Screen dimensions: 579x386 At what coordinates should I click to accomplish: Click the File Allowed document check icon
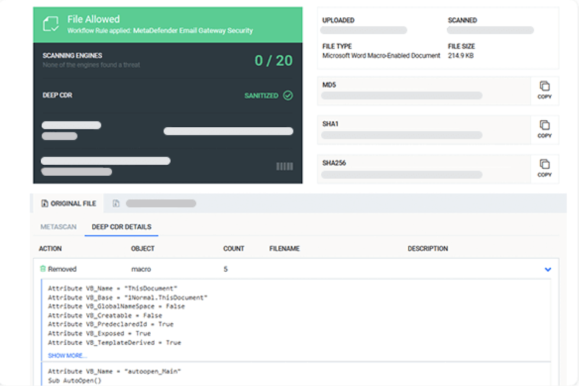51,24
